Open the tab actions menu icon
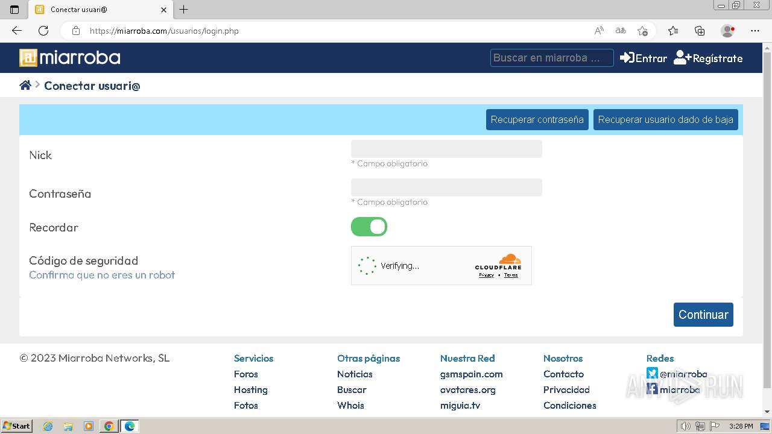The height and width of the screenshot is (434, 772). (14, 10)
